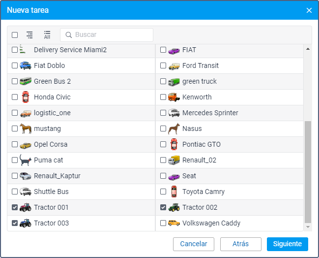Click the Puma cat icon
Screen dimensions: 319x258
pyautogui.click(x=26, y=160)
